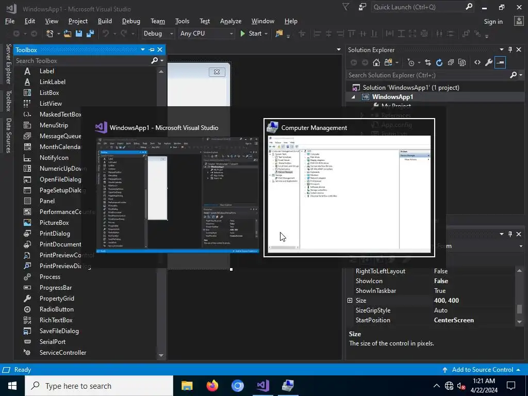Click the muted volume icon in system tray
The width and height of the screenshot is (528, 396).
[x=461, y=386]
